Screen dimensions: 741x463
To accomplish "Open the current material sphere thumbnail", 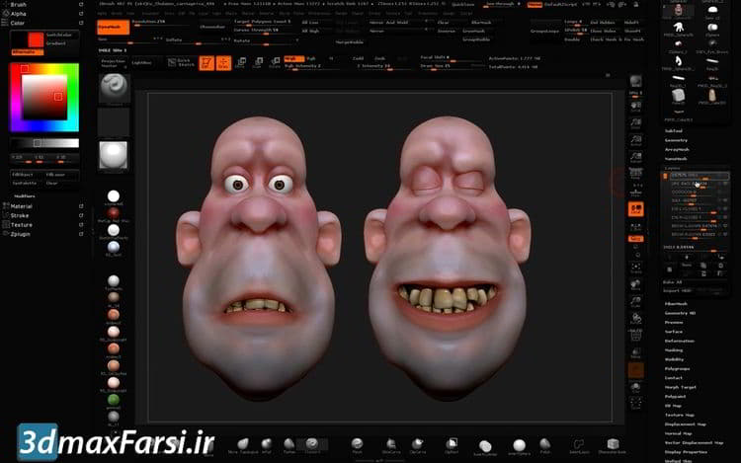I will click(x=114, y=155).
